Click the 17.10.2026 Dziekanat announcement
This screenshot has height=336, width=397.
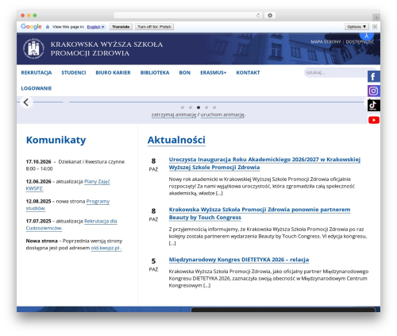[x=75, y=165]
